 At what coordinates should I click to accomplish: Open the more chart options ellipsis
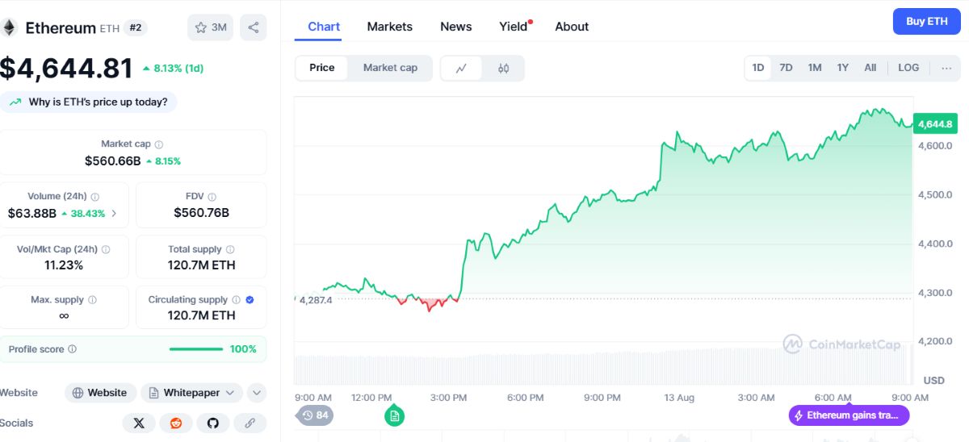(x=946, y=68)
